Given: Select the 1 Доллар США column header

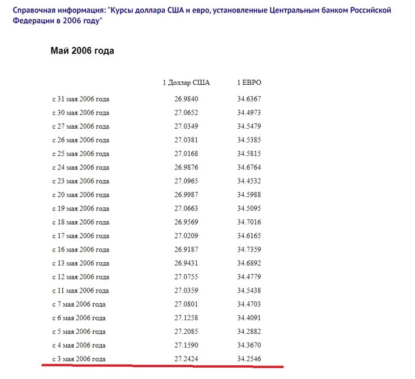Looking at the screenshot, I should (x=186, y=82).
